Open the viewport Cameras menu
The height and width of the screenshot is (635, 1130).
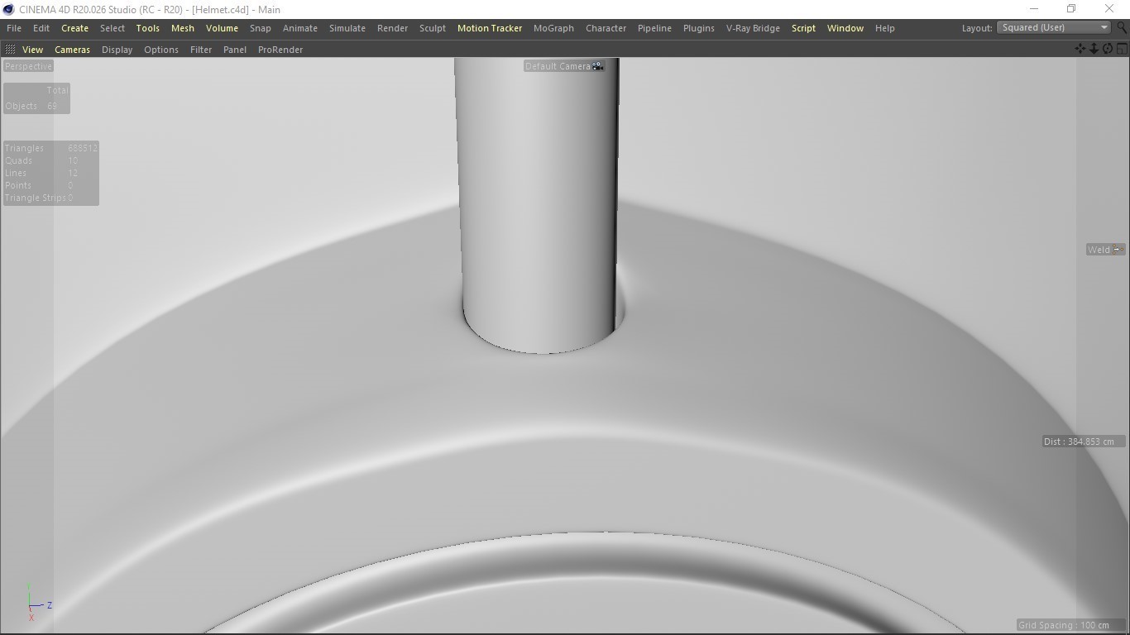[x=72, y=50]
